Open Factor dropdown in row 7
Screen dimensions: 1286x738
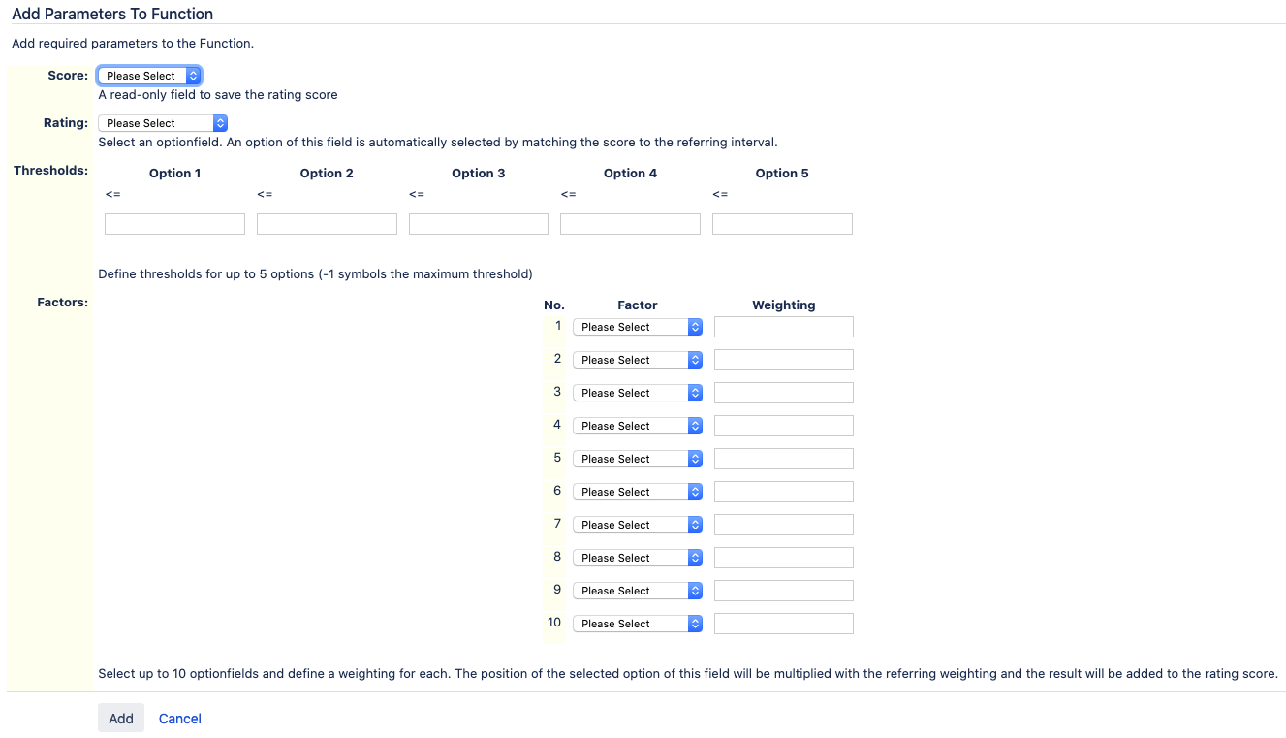[x=638, y=525]
